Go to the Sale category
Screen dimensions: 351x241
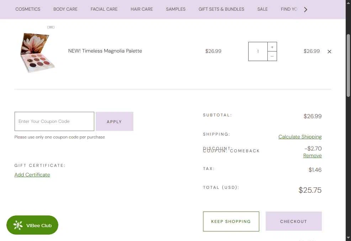pyautogui.click(x=262, y=9)
